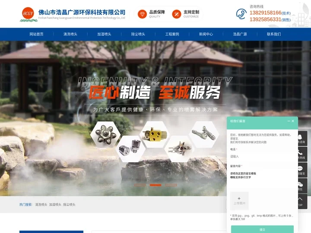Screen dimensions: 311x233
Task: Click the 支持定制 customize tools icon
Action: pyautogui.click(x=177, y=14)
